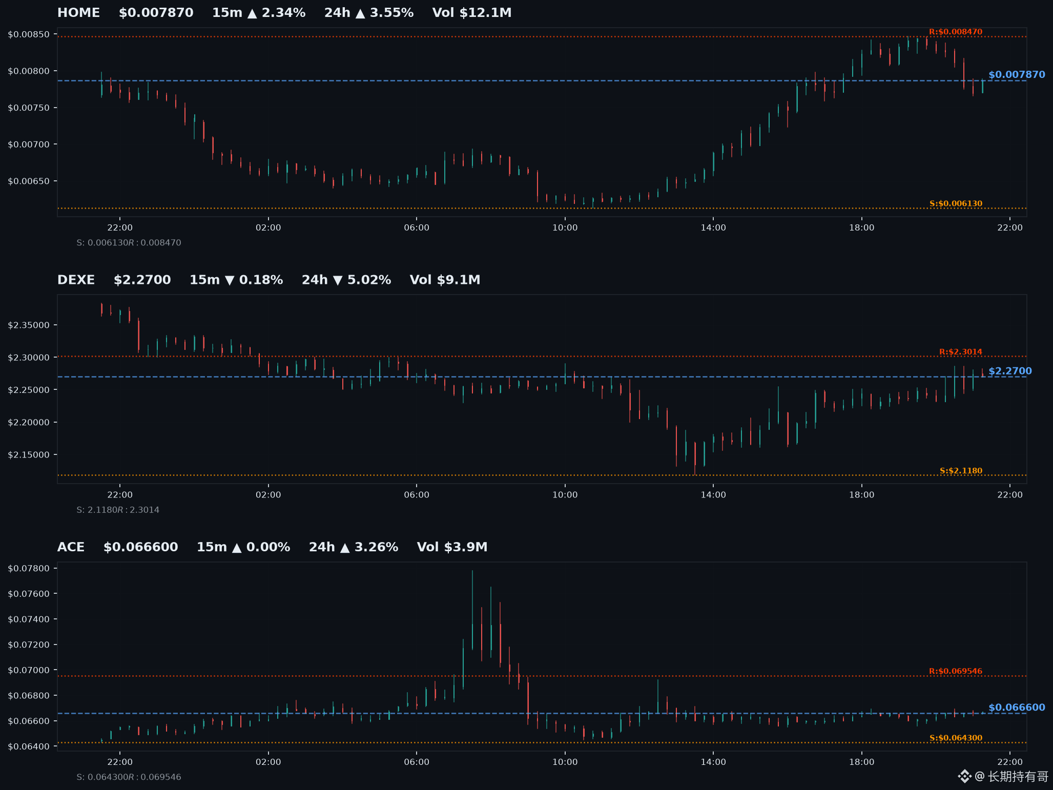The height and width of the screenshot is (790, 1053).
Task: Click blue $0.066600 price tag beside ACE chart
Action: pyautogui.click(x=1017, y=708)
